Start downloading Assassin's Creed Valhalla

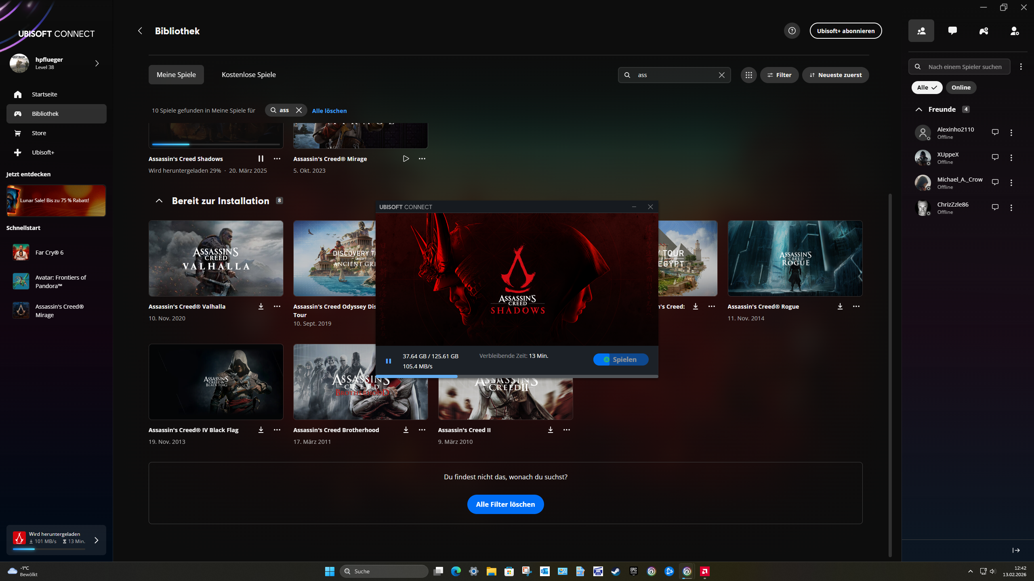pyautogui.click(x=261, y=306)
